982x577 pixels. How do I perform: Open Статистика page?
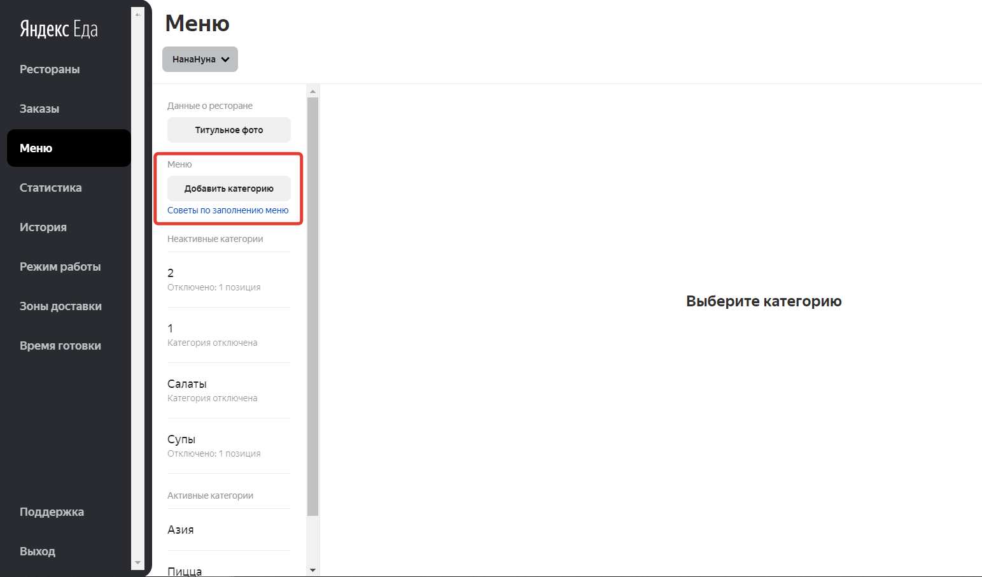click(x=50, y=188)
